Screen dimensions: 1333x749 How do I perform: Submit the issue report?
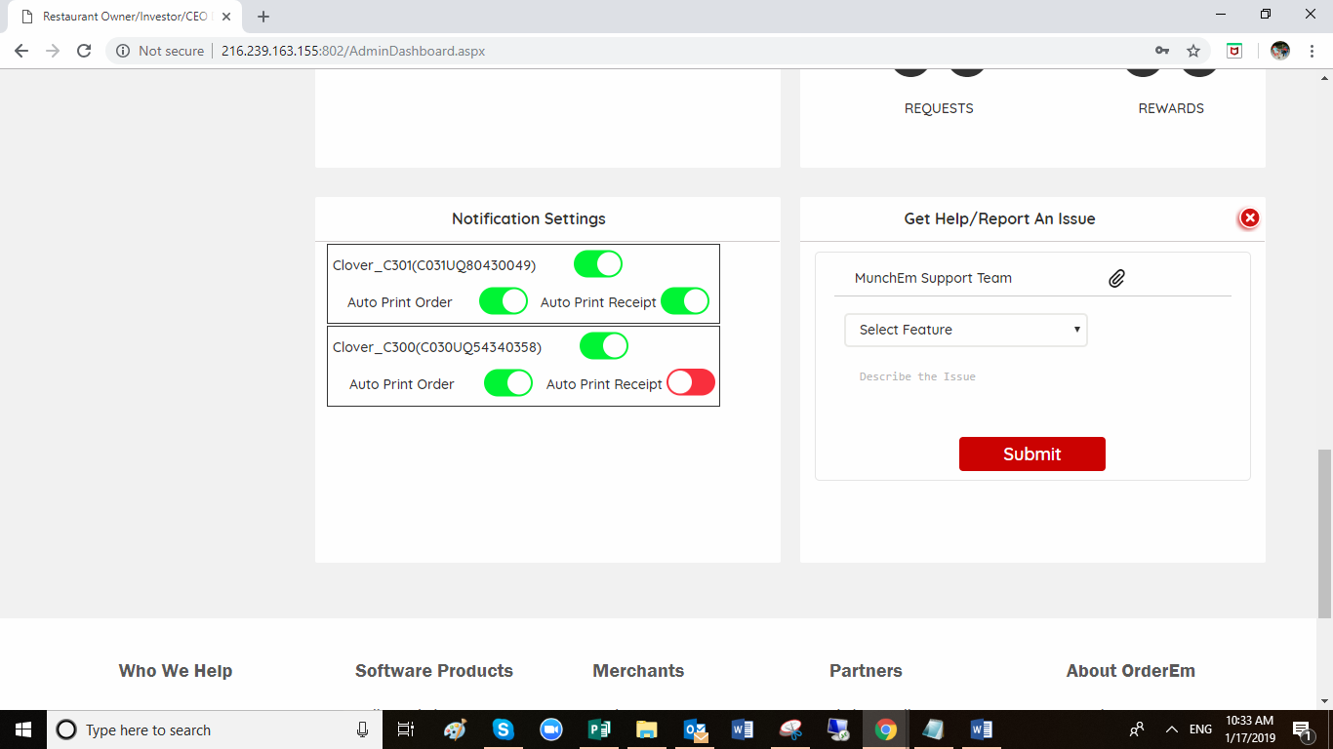[x=1031, y=454]
